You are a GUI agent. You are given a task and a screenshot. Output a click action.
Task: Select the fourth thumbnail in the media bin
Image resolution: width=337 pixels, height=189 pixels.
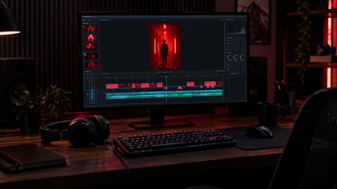91,56
